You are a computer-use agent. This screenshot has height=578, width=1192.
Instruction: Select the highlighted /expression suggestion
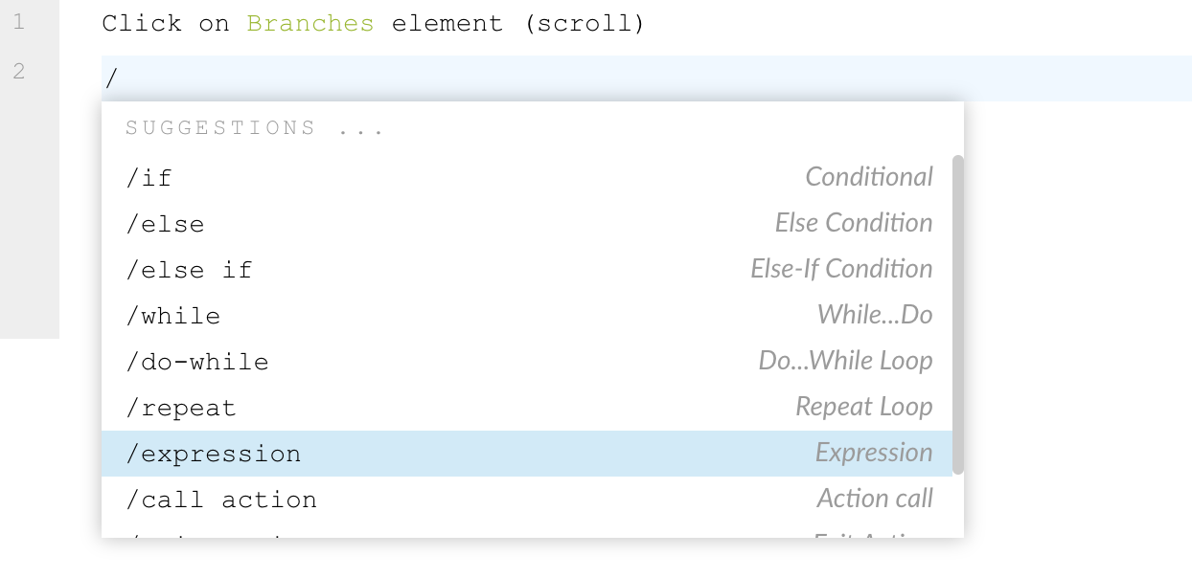tap(527, 454)
